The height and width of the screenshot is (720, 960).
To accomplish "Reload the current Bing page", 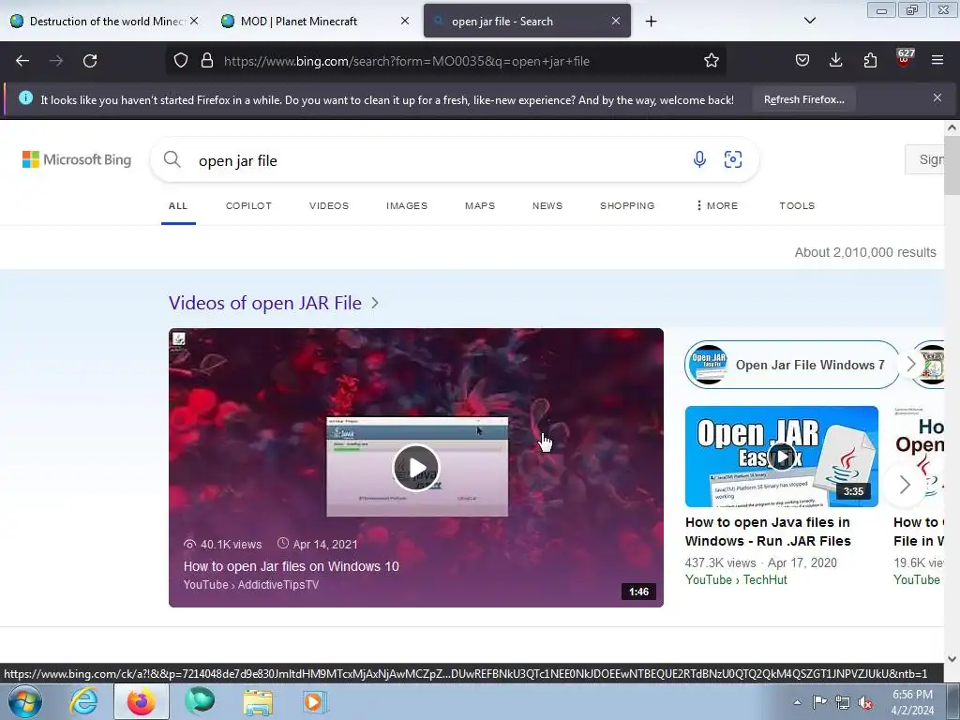I will (90, 61).
